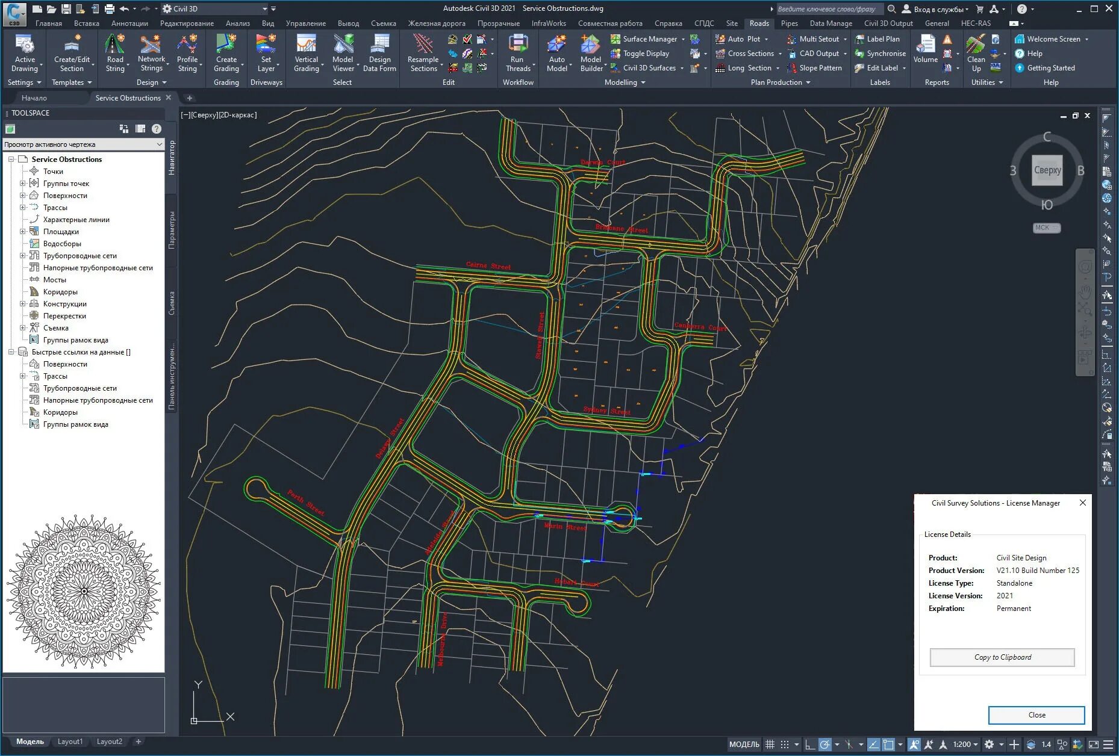The height and width of the screenshot is (756, 1119).
Task: Select the Vertical Grading tool
Action: [x=307, y=53]
